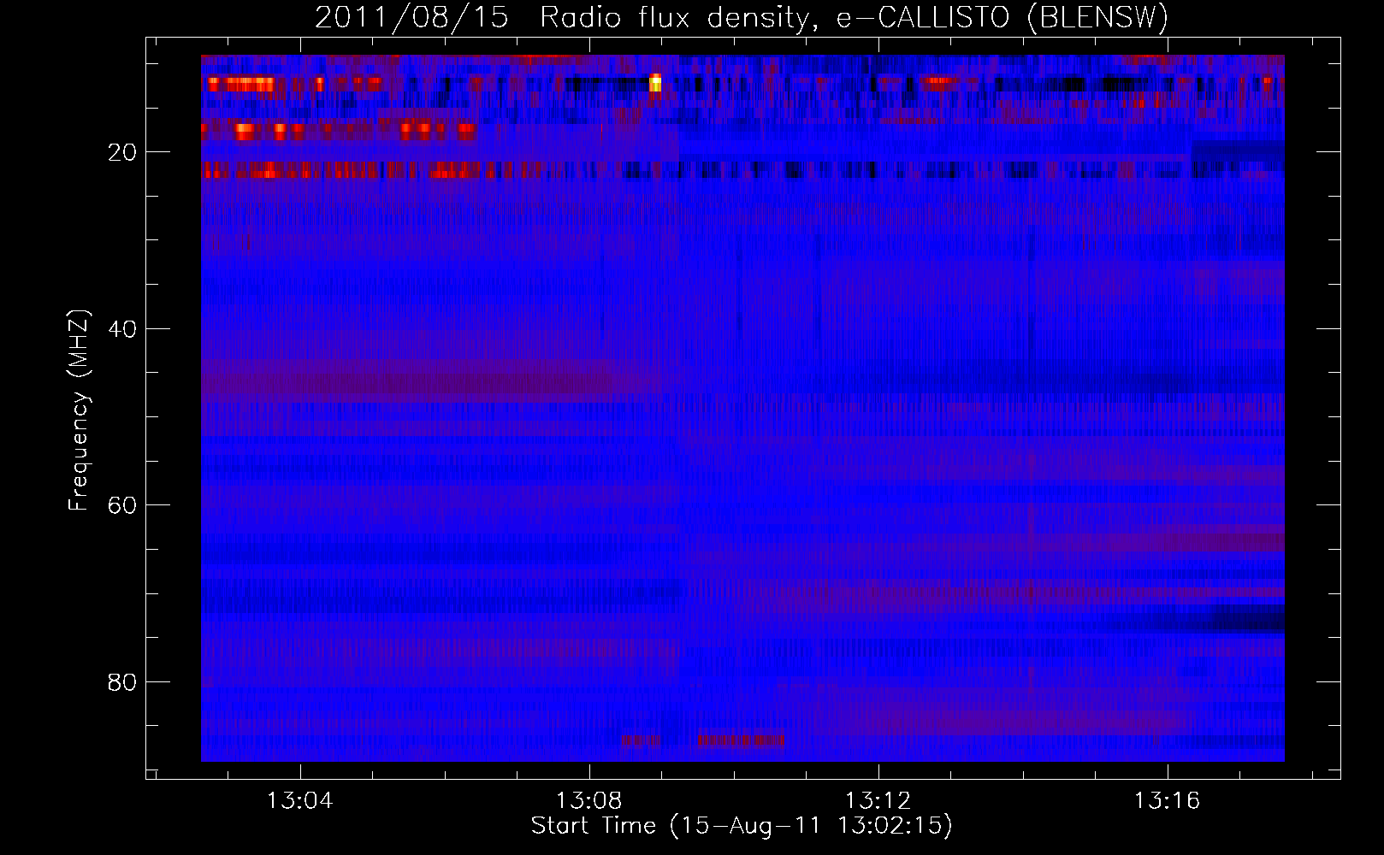1384x855 pixels.
Task: Click the 13:12 time tick label
Action: pyautogui.click(x=878, y=801)
